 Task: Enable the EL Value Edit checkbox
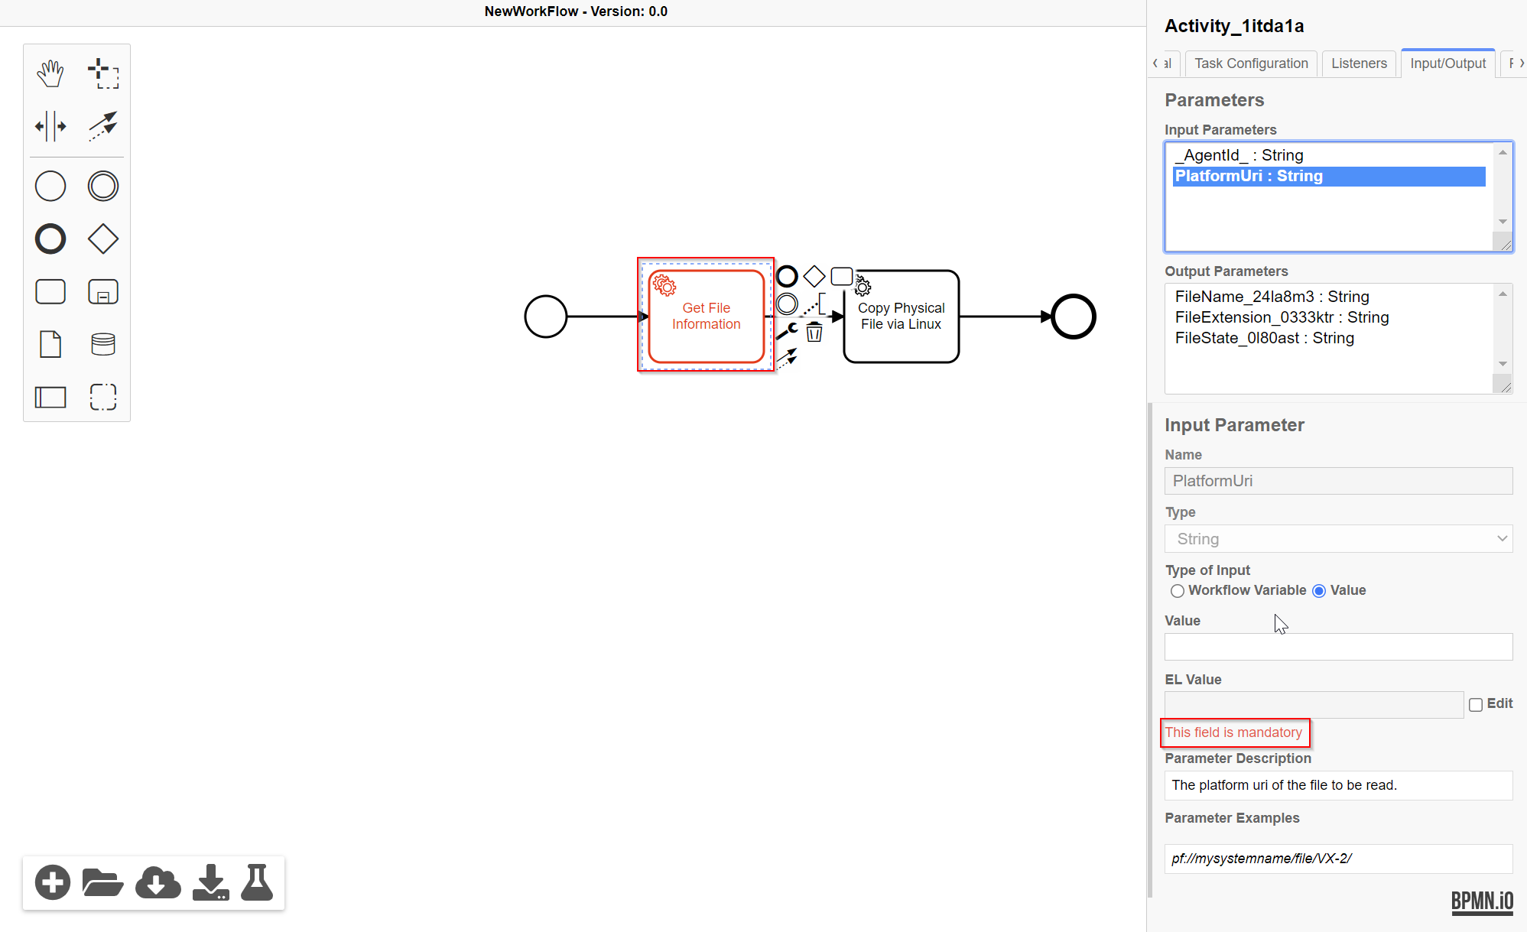click(x=1476, y=705)
